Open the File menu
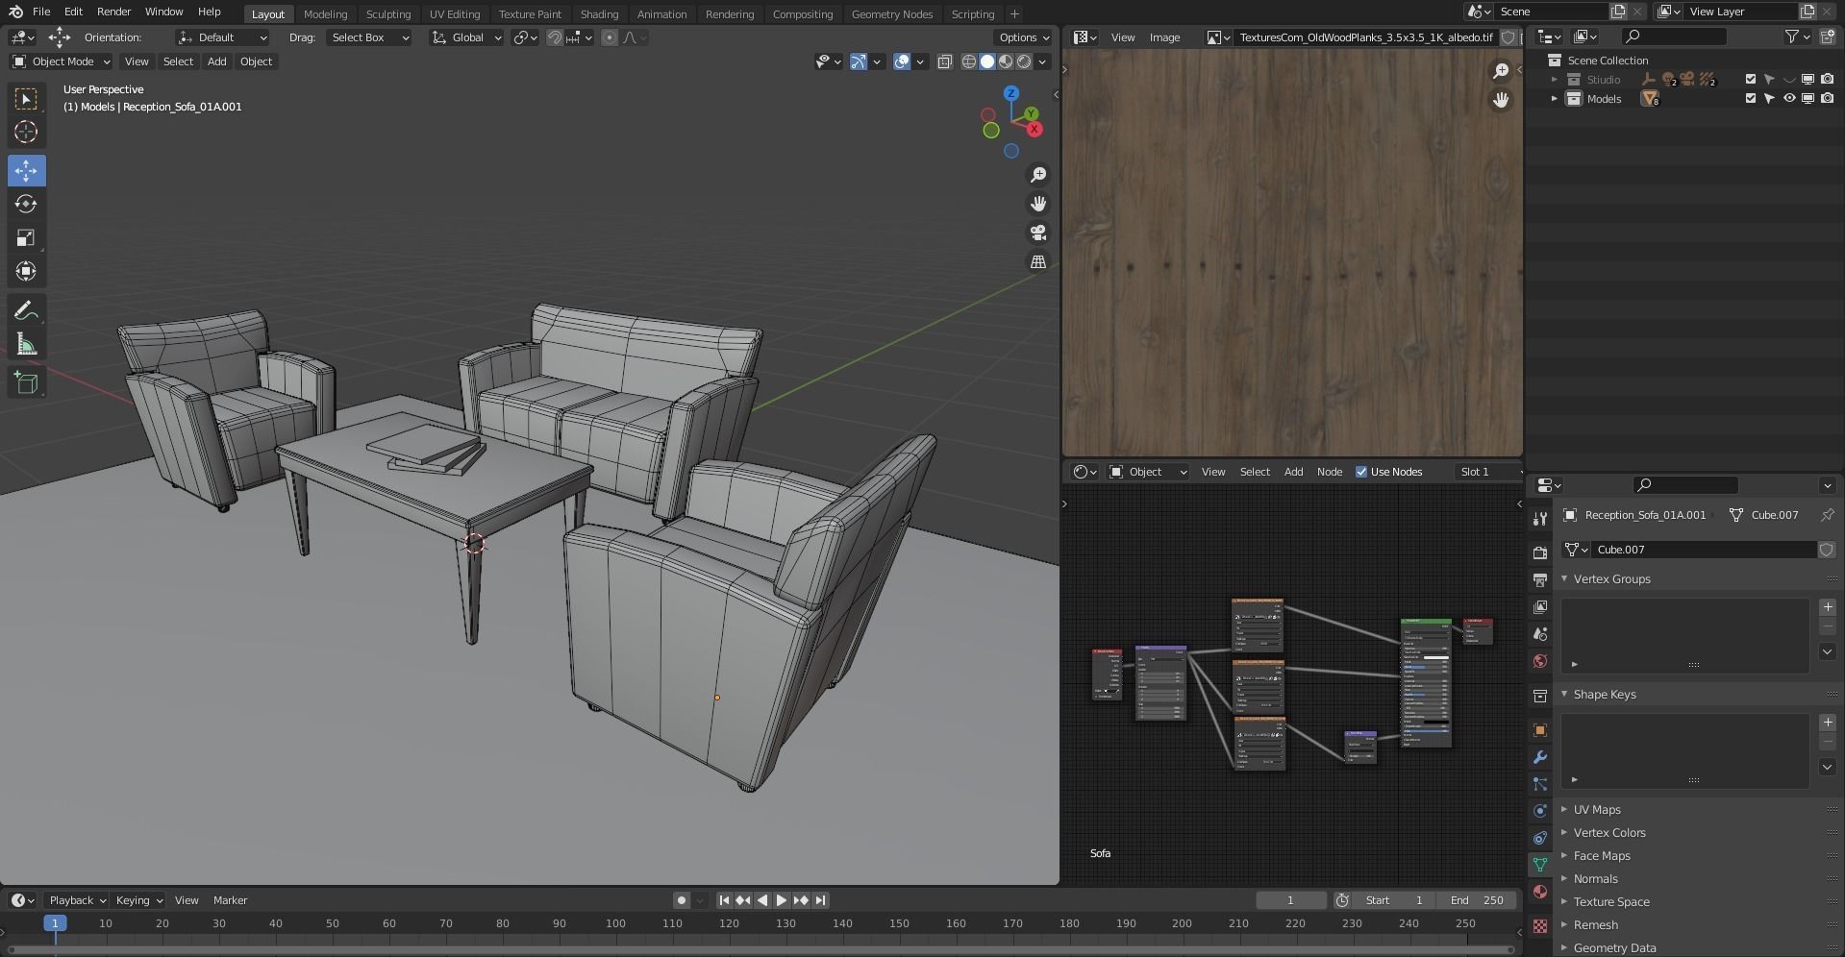Screen dimensions: 1845x957 [41, 12]
